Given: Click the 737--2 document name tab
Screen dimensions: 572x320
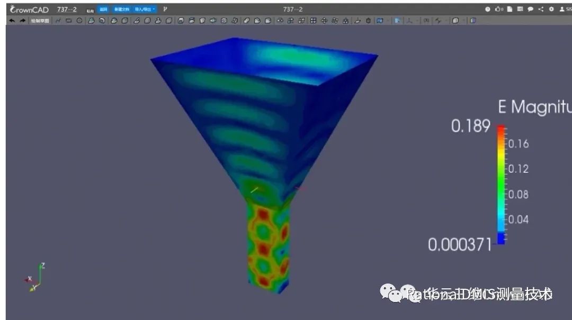Looking at the screenshot, I should coord(67,10).
